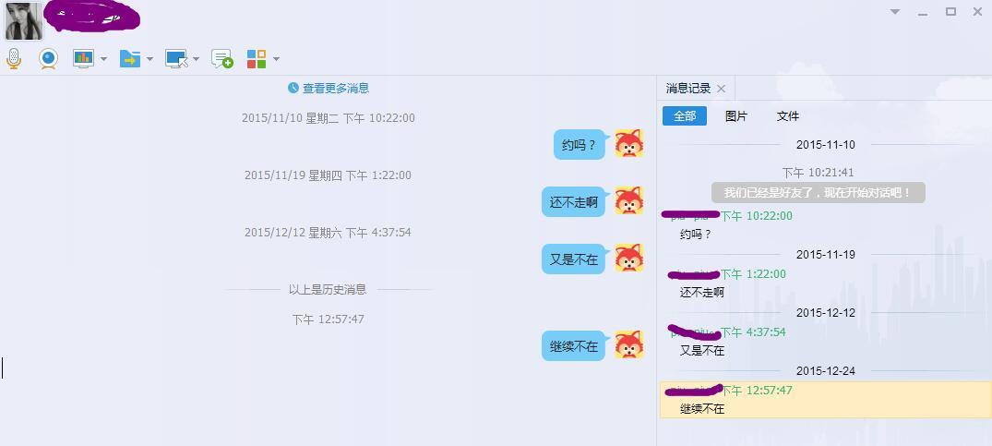The height and width of the screenshot is (446, 992).
Task: Switch to the 文件 tab in message records
Action: click(787, 116)
